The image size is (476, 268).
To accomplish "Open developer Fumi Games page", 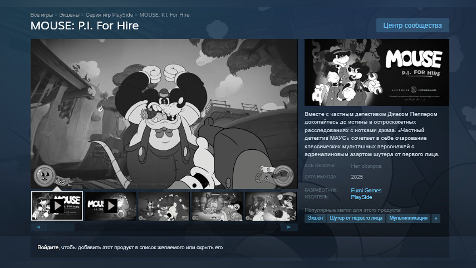I will point(366,190).
